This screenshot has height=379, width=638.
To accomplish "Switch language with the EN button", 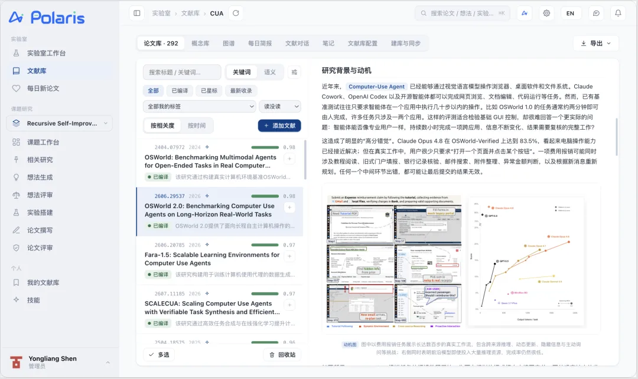I will [571, 13].
